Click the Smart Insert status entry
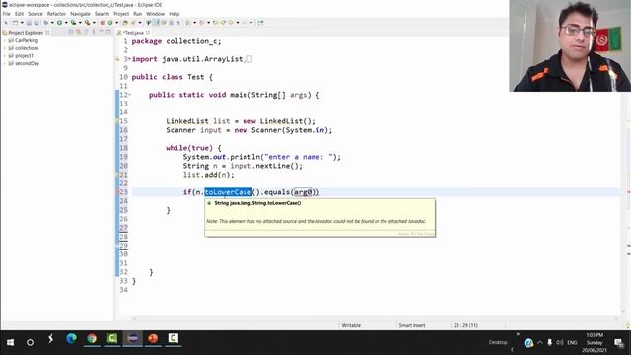This screenshot has height=355, width=631. coord(412,325)
